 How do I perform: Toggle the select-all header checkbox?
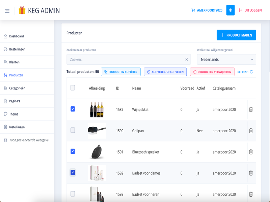73,88
